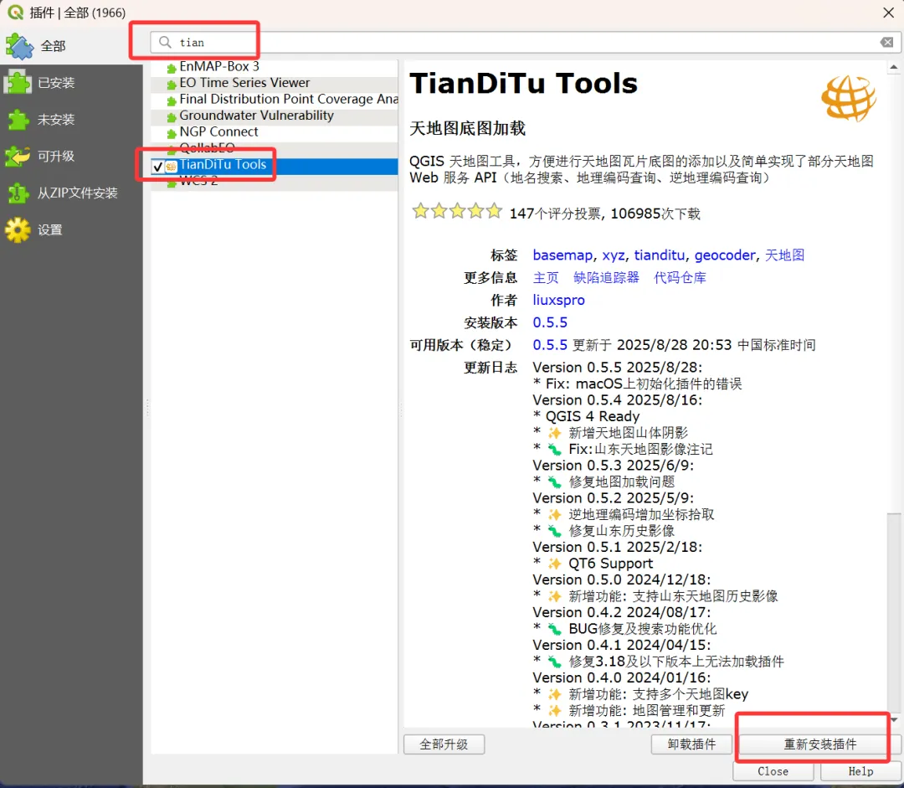The width and height of the screenshot is (904, 788).
Task: Click the zip puzzle icon beside 从ZIP文件安装
Action: tap(18, 193)
